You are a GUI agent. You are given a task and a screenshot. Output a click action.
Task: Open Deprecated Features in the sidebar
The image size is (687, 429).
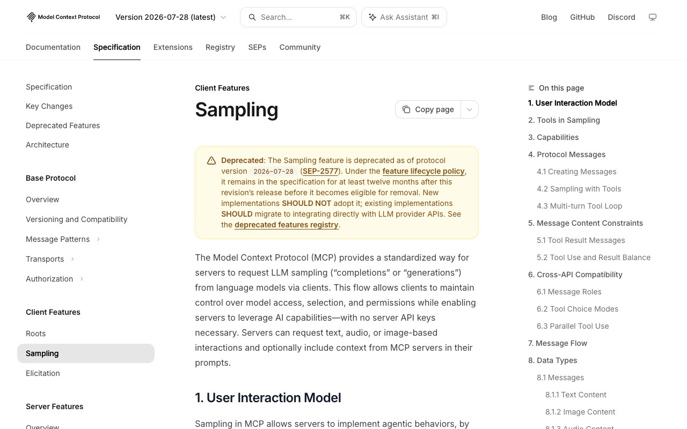tap(63, 125)
